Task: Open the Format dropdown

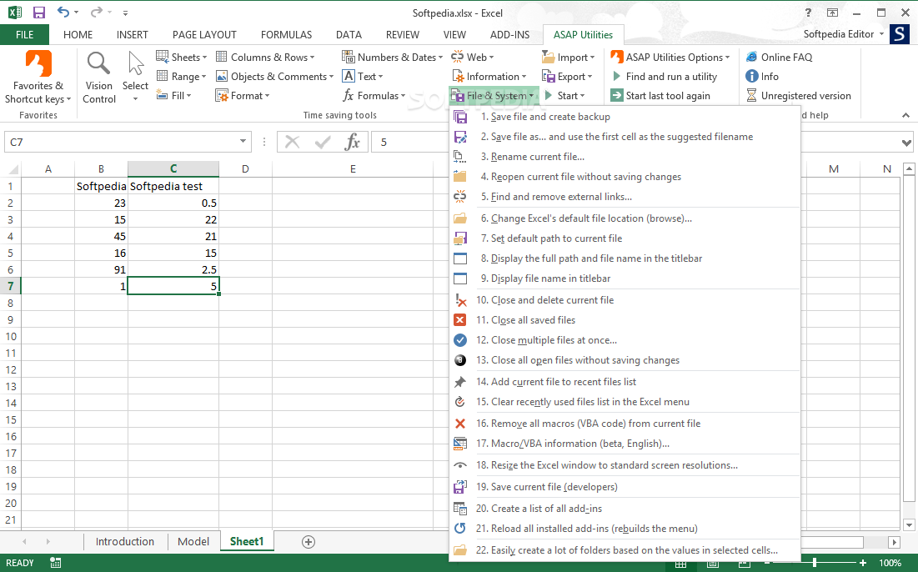Action: click(x=243, y=95)
